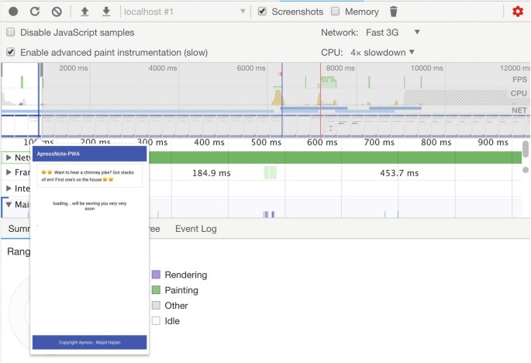Clear the current recording
The image size is (531, 363).
pos(57,12)
